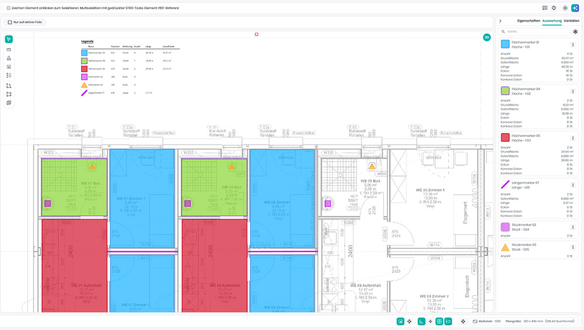584x330 pixels.
Task: Select the image reference tool
Action: pos(9,67)
